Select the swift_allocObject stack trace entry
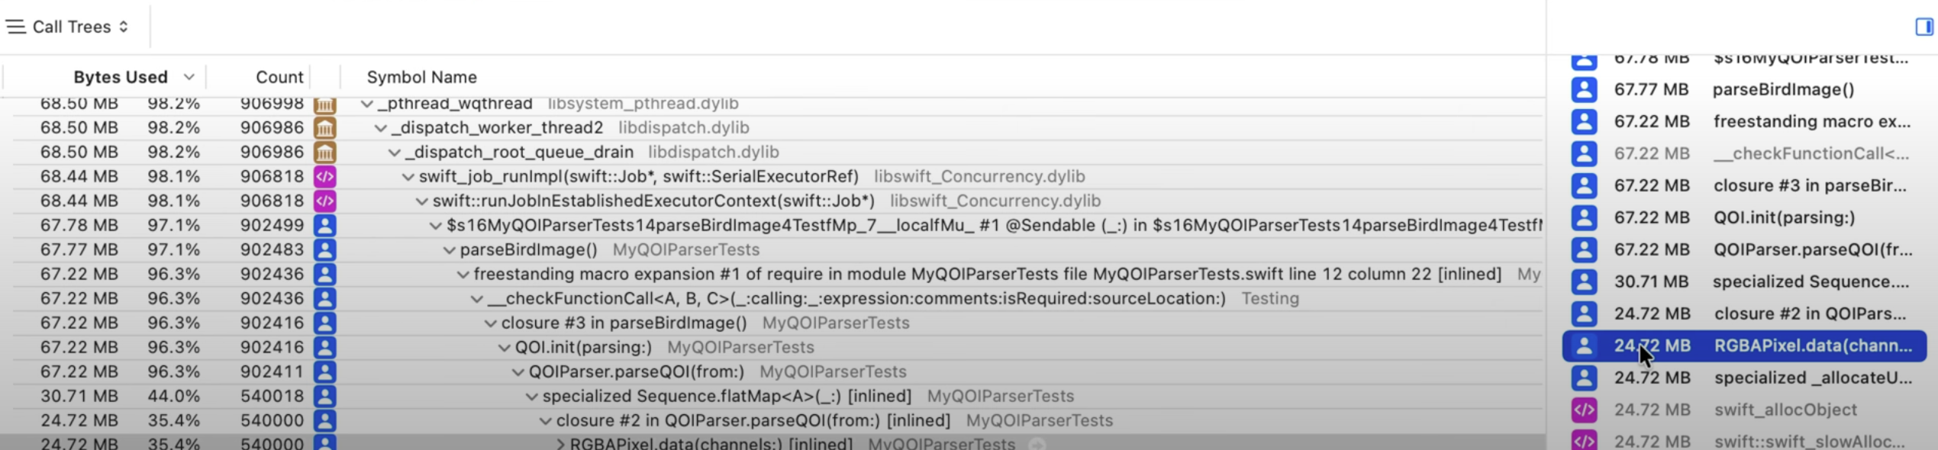The image size is (1938, 450). tap(1744, 410)
